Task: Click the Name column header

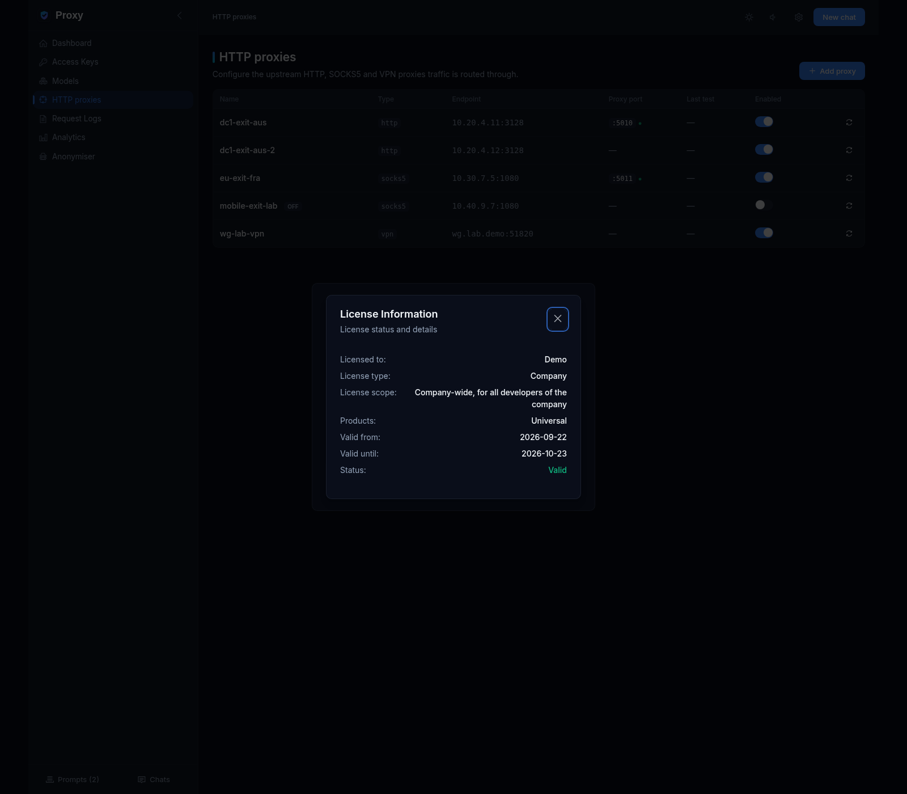Action: (229, 99)
